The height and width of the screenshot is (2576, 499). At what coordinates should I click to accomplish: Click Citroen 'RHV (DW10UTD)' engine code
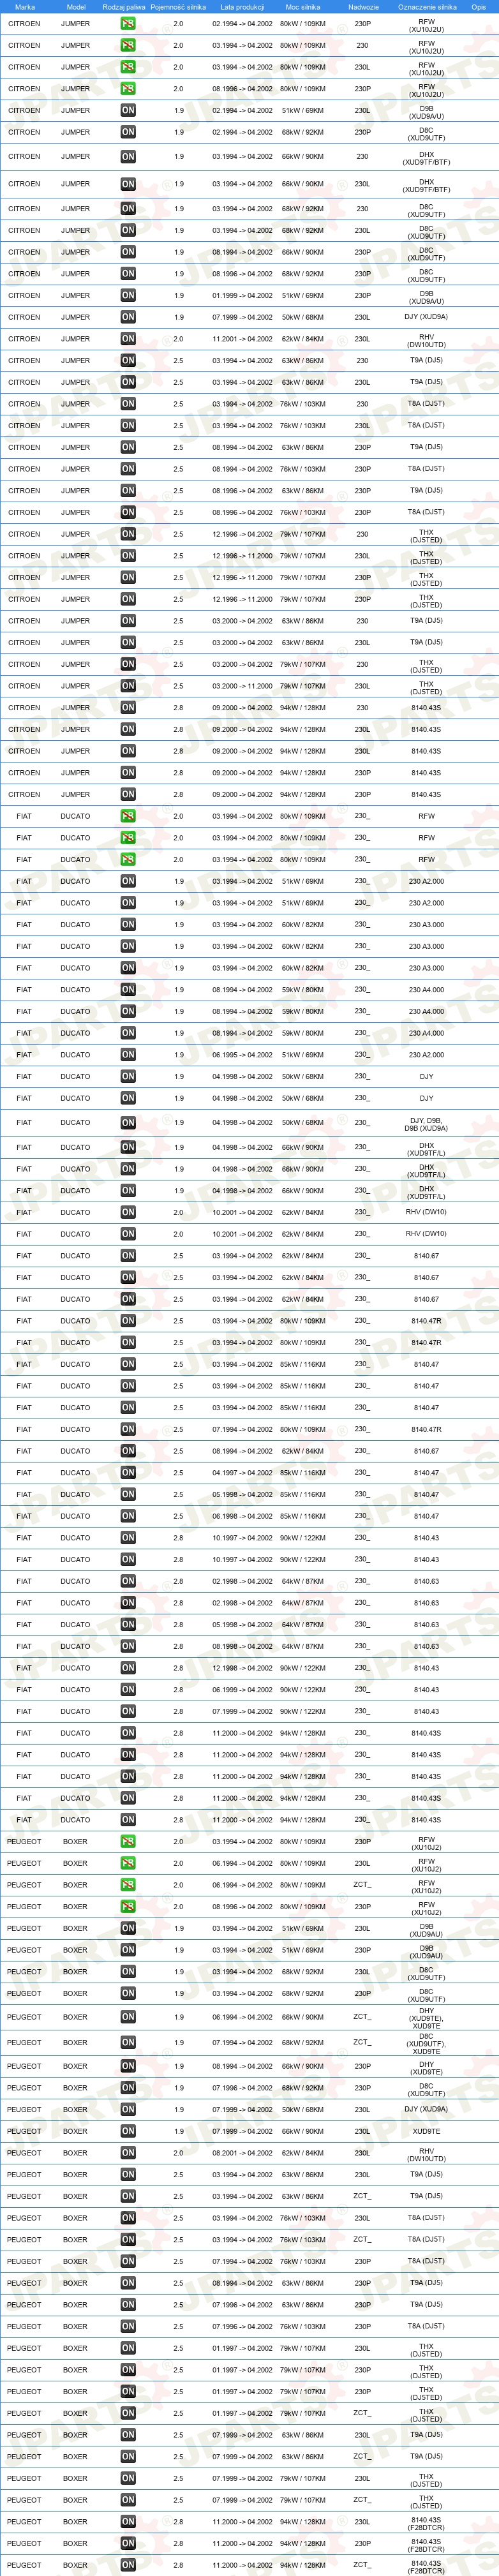pos(427,340)
